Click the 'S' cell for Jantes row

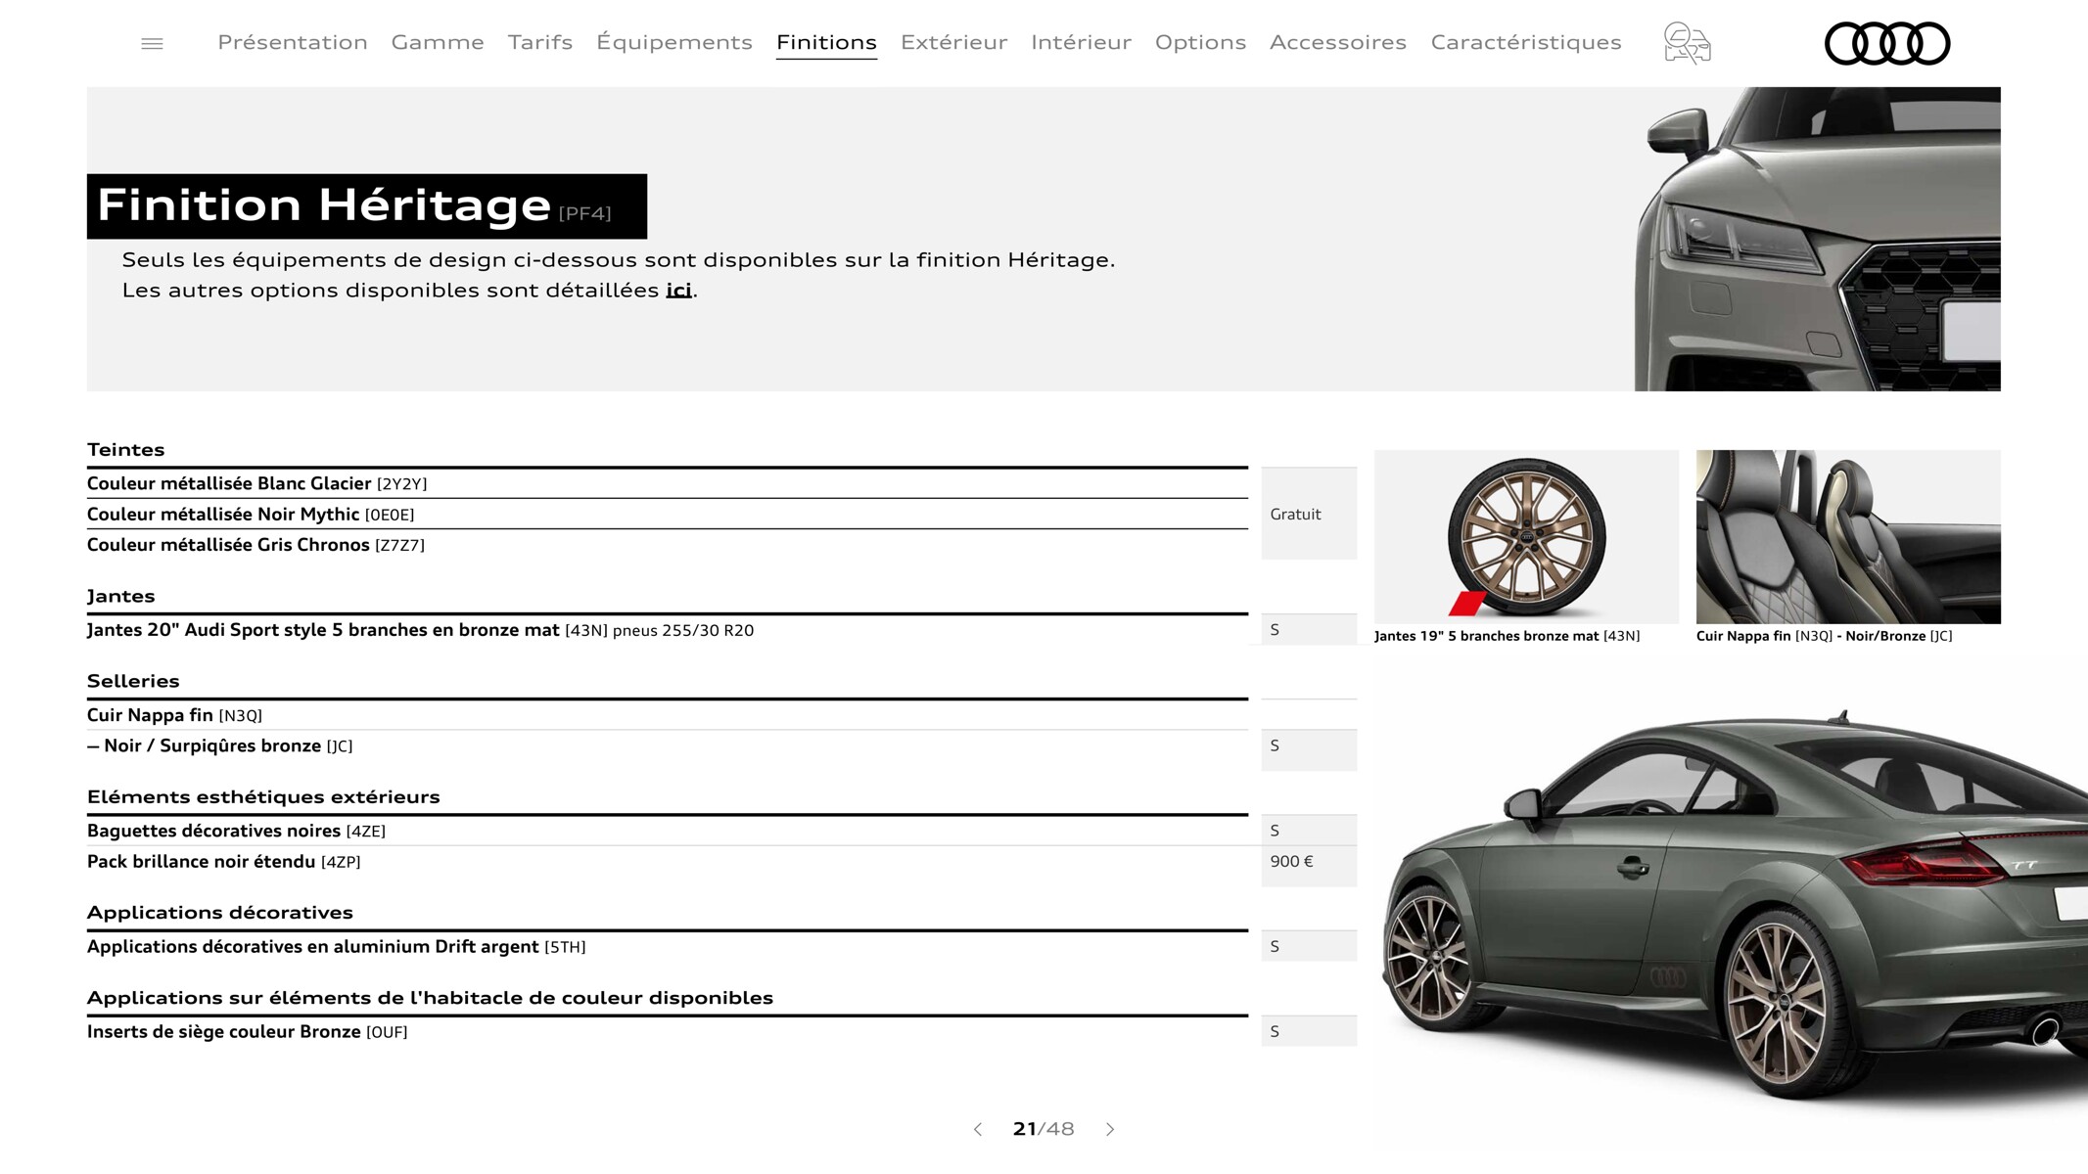pos(1309,630)
